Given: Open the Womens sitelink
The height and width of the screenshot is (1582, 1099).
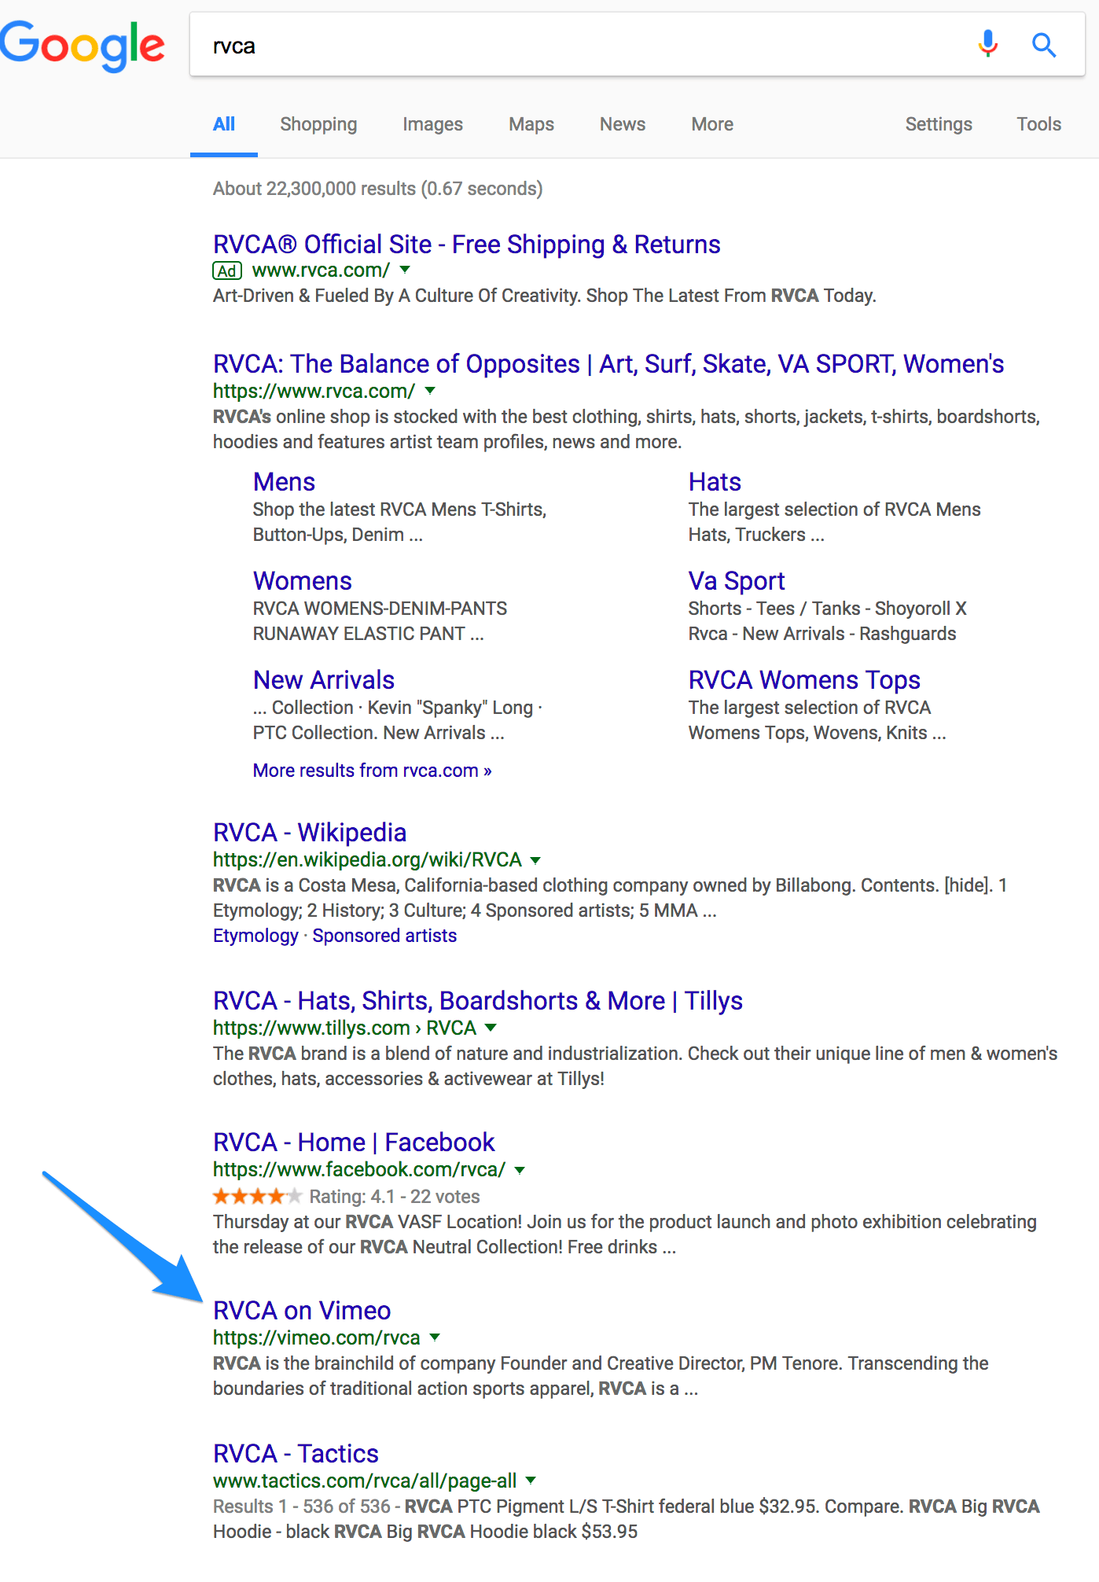Looking at the screenshot, I should 302,581.
